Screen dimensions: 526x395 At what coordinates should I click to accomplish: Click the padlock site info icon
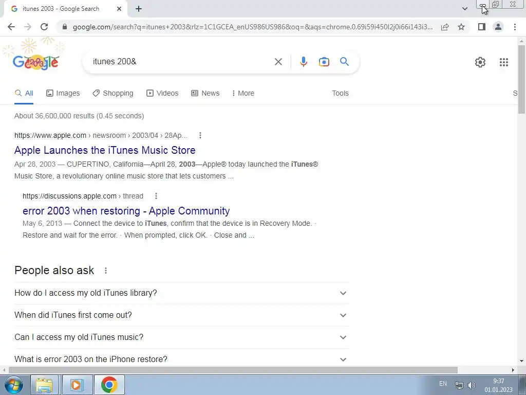[x=65, y=27]
